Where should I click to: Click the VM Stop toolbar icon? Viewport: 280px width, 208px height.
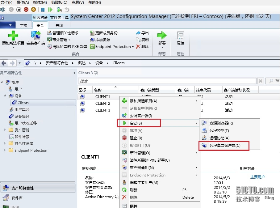tap(19, 10)
